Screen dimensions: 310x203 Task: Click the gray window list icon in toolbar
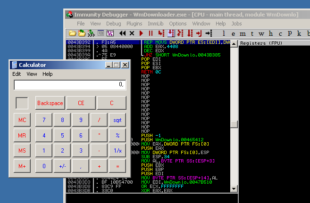point(101,33)
